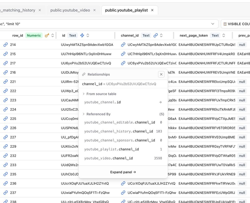Screen dimensions: 250x203
Task: Sort by id column arrows
Action: [88, 36]
